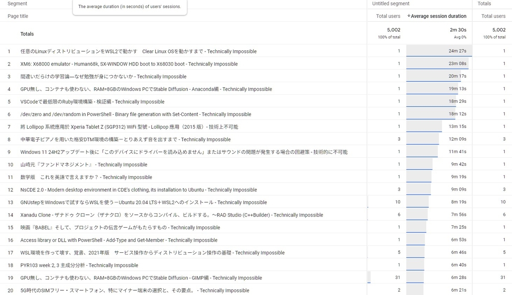This screenshot has width=512, height=295.
Task: Select the Total users header under Untitled segment
Action: point(388,16)
